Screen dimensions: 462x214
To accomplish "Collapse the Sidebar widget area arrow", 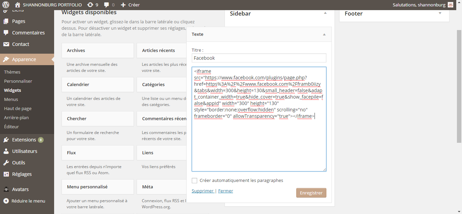I will coord(325,13).
